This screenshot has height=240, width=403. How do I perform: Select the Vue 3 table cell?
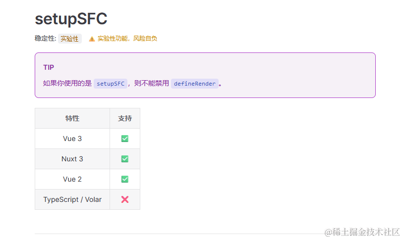pos(72,139)
